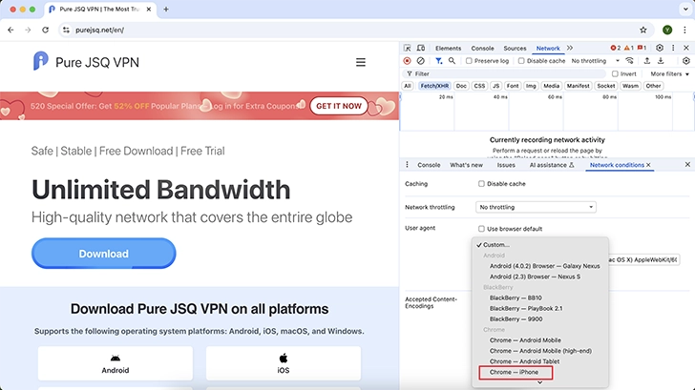Screen dimensions: 695x390
Task: Open network conditions wifi icon
Action: (x=629, y=61)
